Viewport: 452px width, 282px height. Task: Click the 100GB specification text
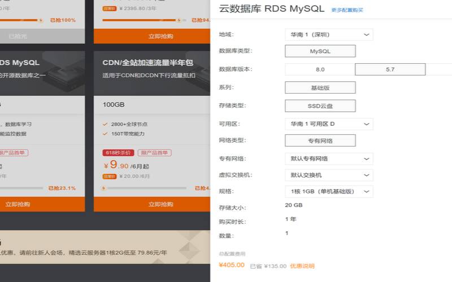(x=114, y=104)
